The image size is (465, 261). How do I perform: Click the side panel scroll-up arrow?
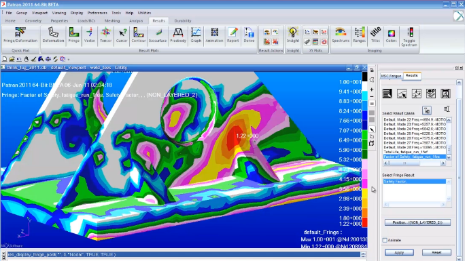[x=459, y=82]
